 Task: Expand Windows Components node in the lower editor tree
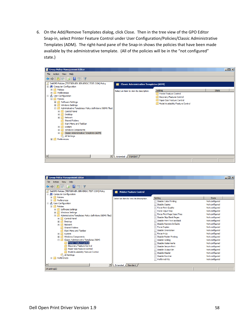point(58,237)
